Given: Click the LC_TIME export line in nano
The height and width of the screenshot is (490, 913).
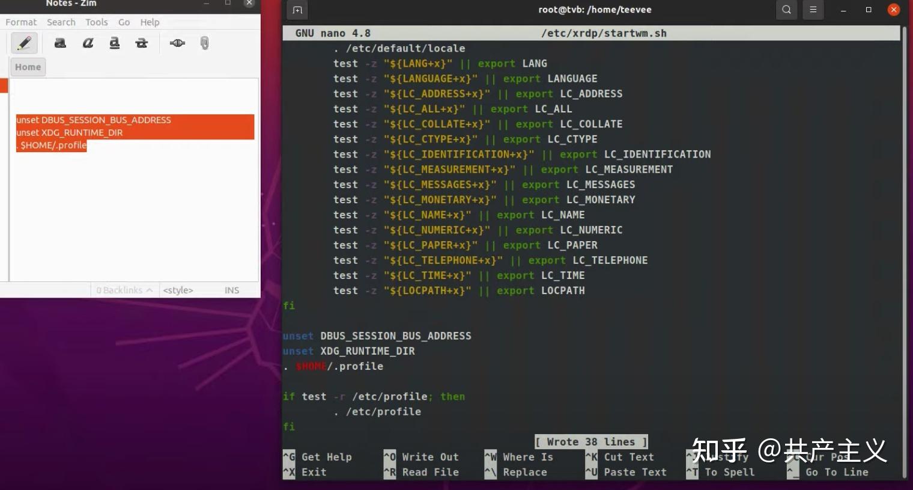Looking at the screenshot, I should click(459, 275).
